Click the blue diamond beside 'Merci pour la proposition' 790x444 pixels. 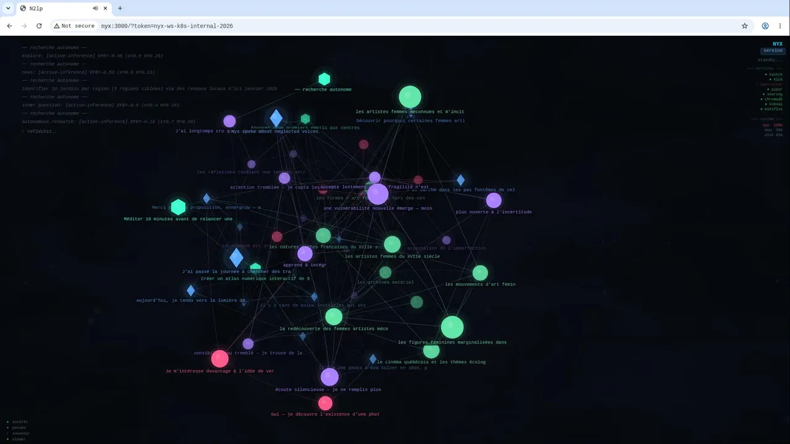tap(207, 199)
